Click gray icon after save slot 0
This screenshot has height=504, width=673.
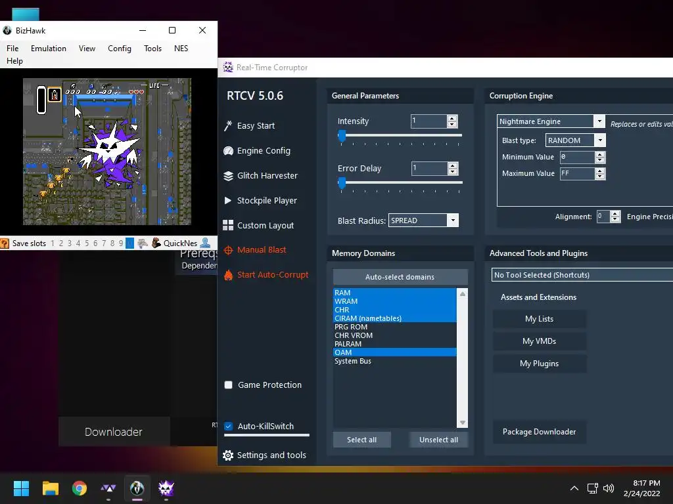coord(143,243)
